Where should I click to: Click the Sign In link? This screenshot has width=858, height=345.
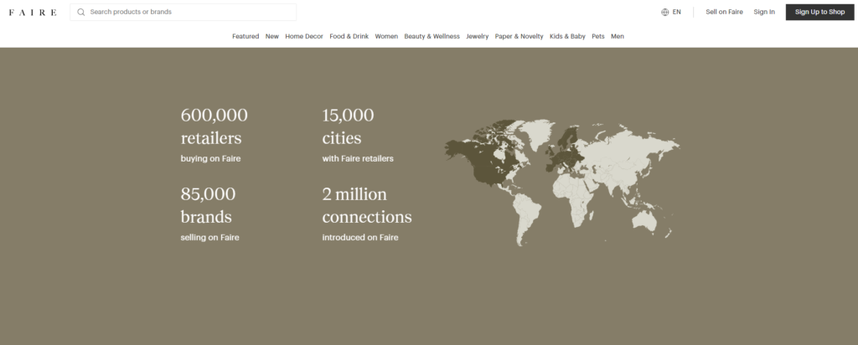click(764, 12)
